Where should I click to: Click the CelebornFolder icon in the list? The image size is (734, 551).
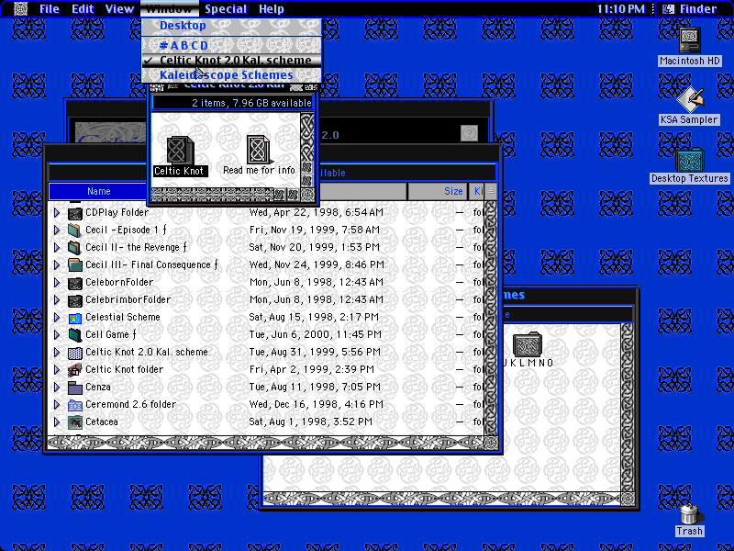click(x=75, y=283)
